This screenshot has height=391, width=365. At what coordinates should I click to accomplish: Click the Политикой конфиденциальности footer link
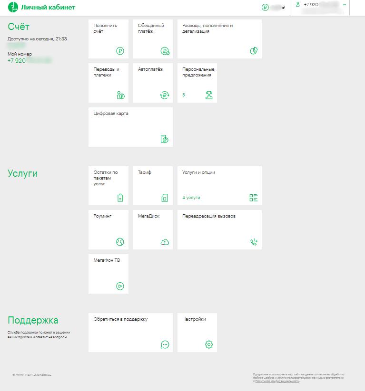coord(277,381)
